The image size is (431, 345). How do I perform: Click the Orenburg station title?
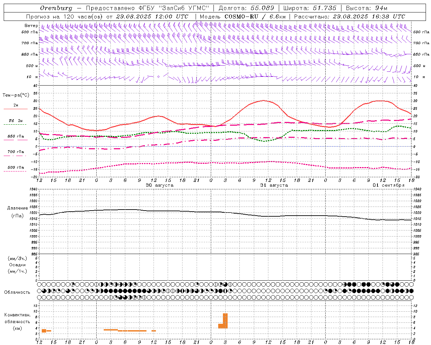(56, 8)
